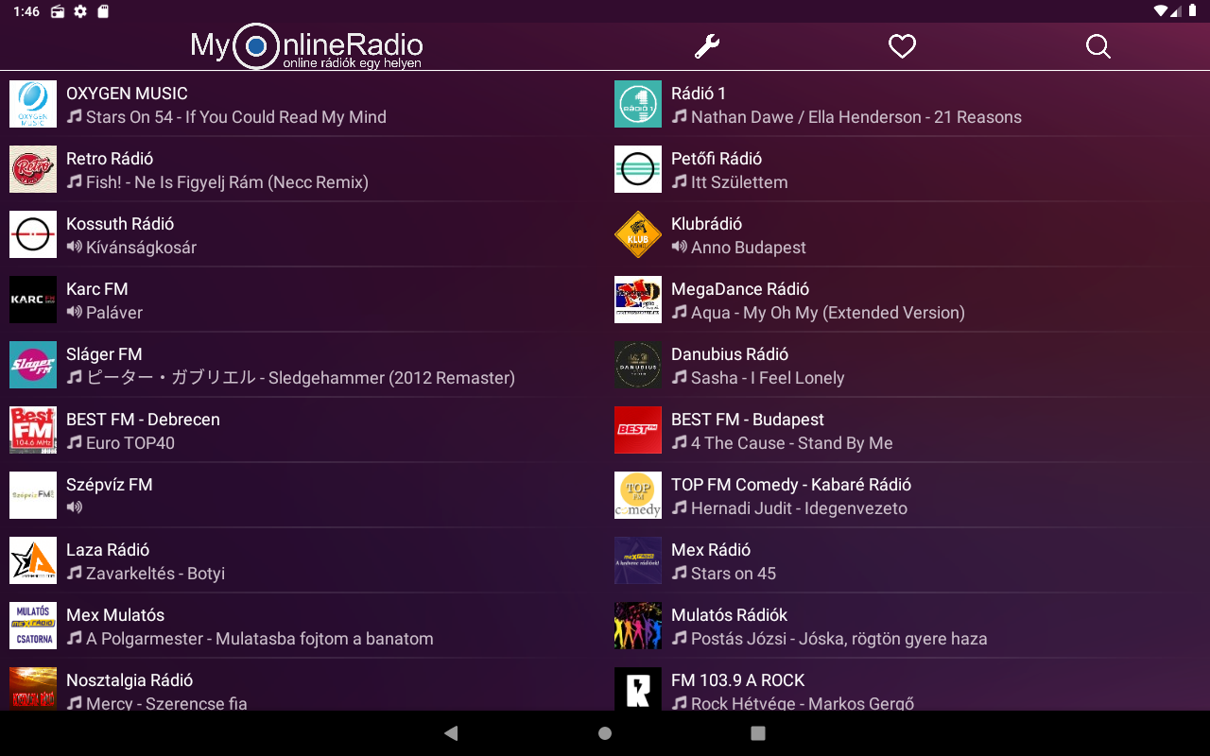Tap the track 'Sasha - I Feel Lonely'
This screenshot has height=756, width=1210.
pos(768,378)
